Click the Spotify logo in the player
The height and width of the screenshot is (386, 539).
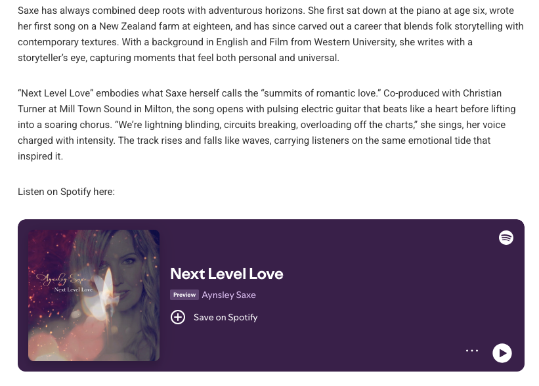506,238
